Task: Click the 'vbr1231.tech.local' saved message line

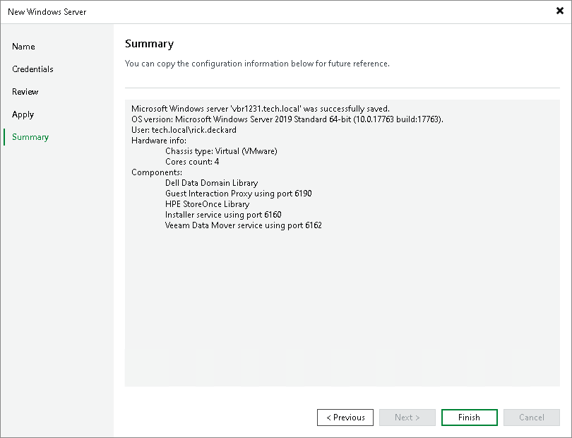Action: (261, 109)
